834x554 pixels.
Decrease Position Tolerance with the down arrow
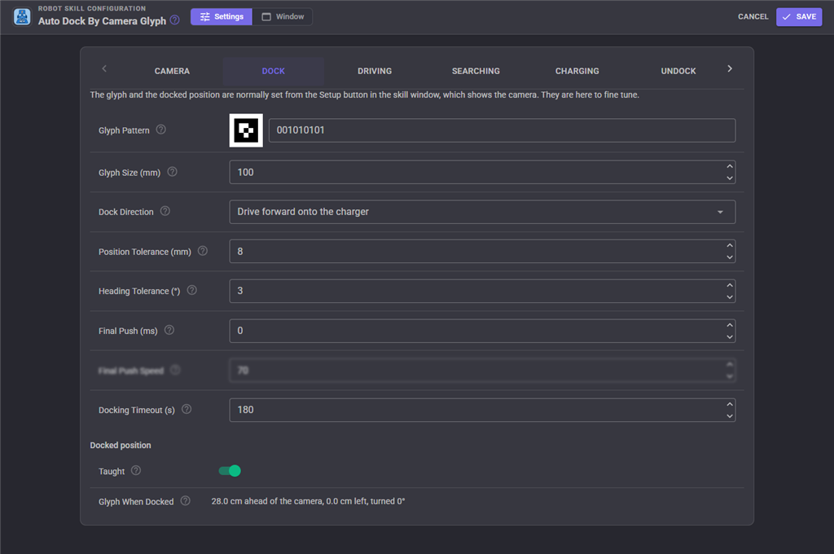(x=730, y=257)
